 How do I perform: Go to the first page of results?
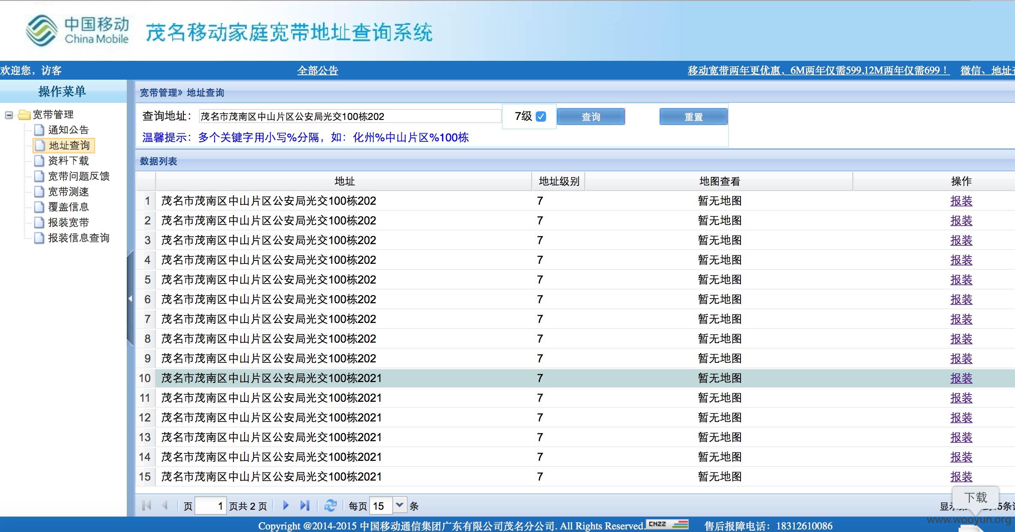(x=146, y=506)
